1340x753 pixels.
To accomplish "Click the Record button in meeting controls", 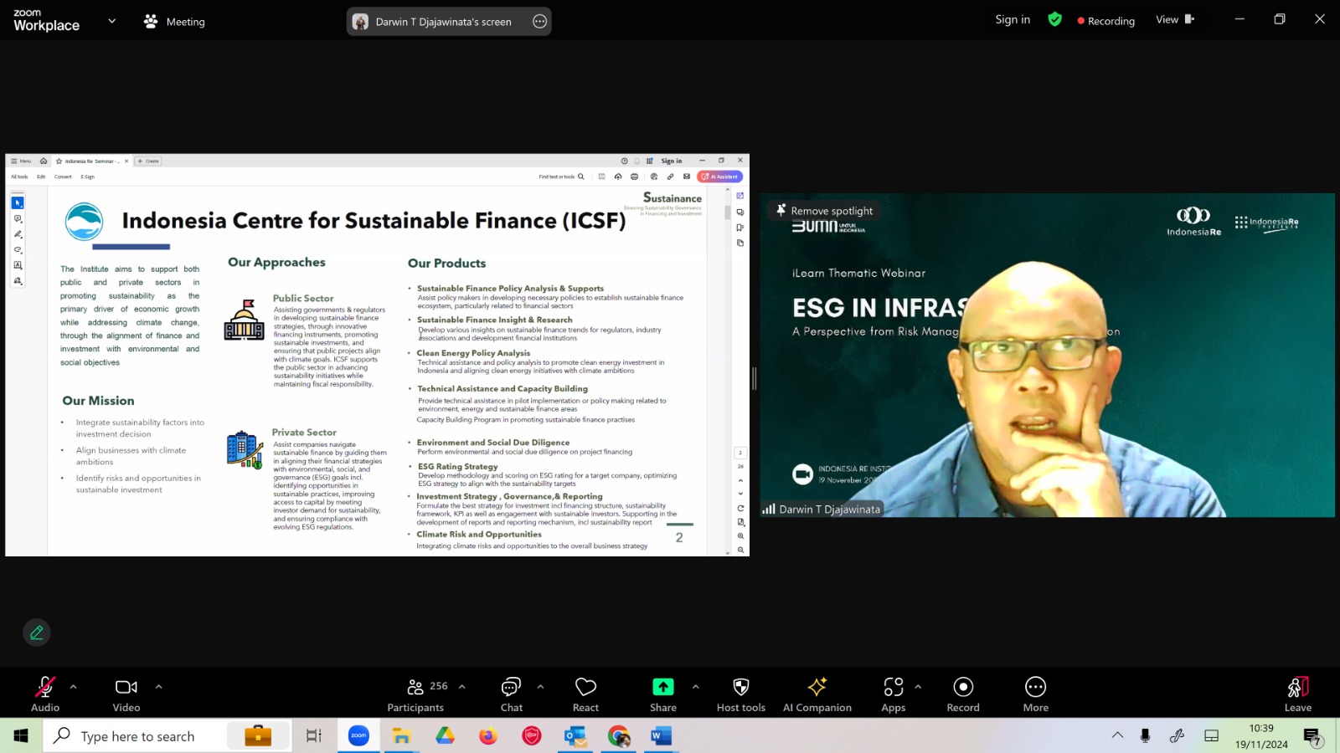I will (963, 687).
